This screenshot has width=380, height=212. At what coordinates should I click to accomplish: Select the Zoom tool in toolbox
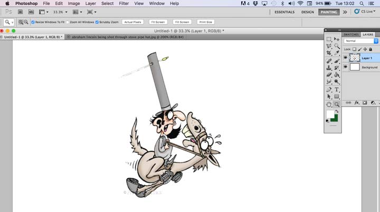(337, 104)
